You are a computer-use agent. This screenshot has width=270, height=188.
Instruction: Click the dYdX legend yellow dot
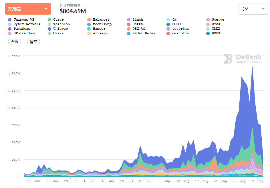tap(208, 24)
